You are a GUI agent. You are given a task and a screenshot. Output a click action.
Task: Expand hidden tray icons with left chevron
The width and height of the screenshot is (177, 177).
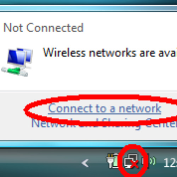(x=85, y=163)
